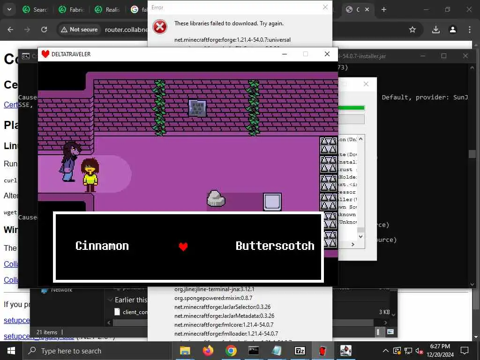Switch to the Google search Chrome tab
Image resolution: width=480 pixels, height=360 pixels.
[138, 9]
